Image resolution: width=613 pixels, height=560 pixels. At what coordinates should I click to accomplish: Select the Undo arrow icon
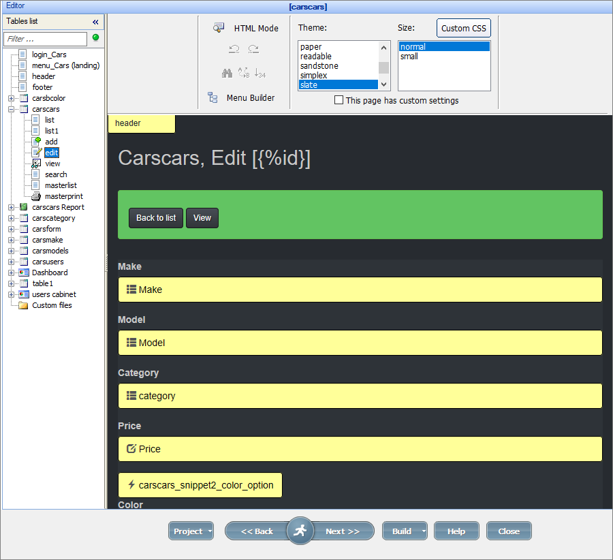(235, 49)
